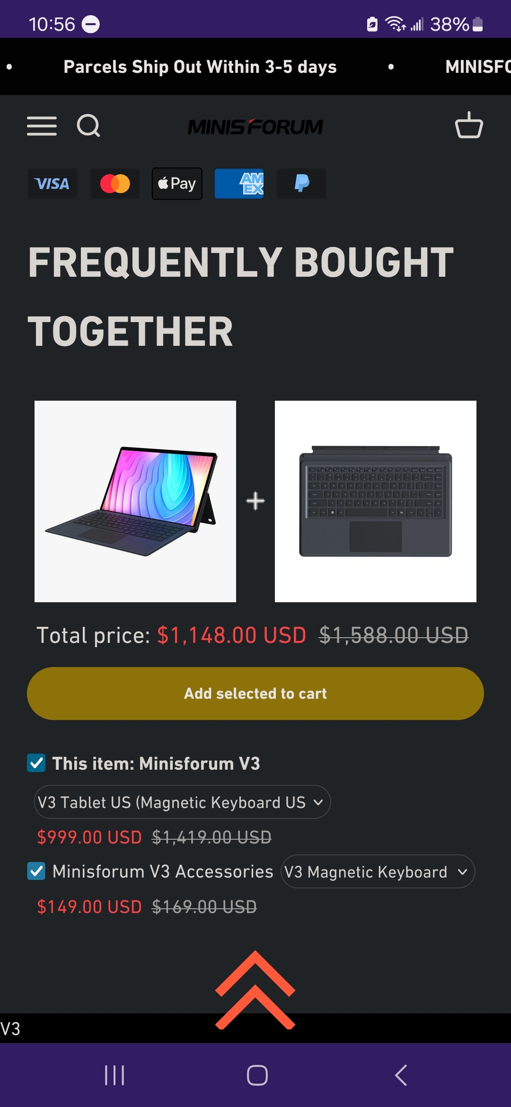Tap the MINISFORUM logo to go home

click(x=255, y=126)
